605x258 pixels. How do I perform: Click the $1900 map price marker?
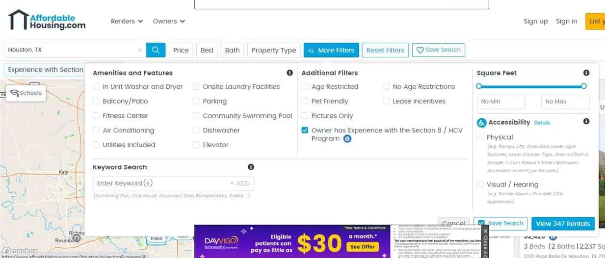[157, 238]
